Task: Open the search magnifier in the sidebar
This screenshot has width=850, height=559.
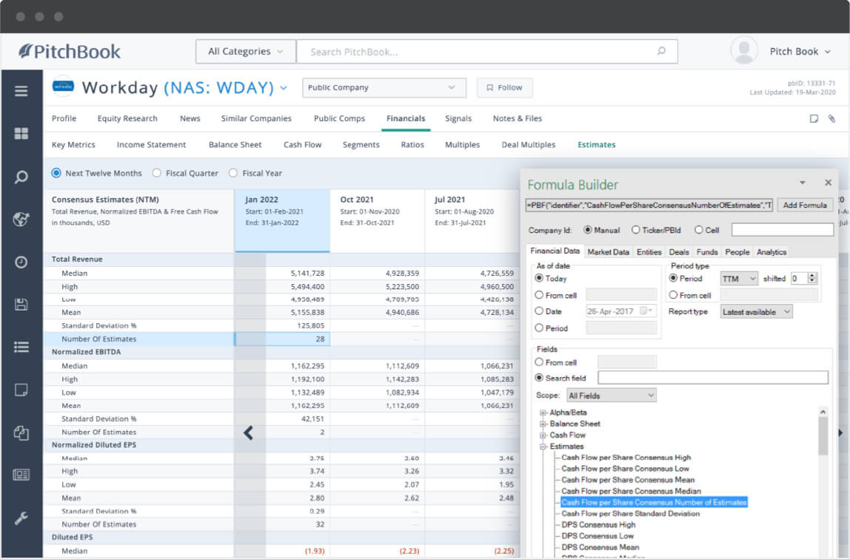Action: (22, 177)
